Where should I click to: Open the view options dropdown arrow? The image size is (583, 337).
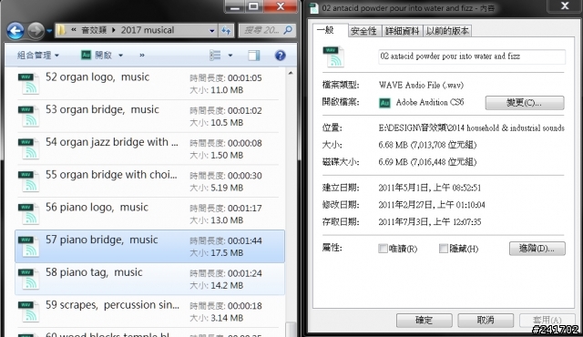click(230, 56)
